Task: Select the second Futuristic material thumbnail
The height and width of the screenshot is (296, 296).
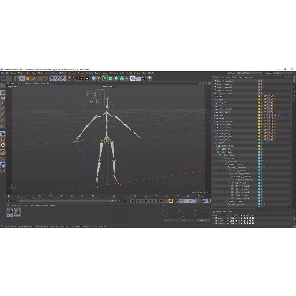Action: (x=17, y=212)
